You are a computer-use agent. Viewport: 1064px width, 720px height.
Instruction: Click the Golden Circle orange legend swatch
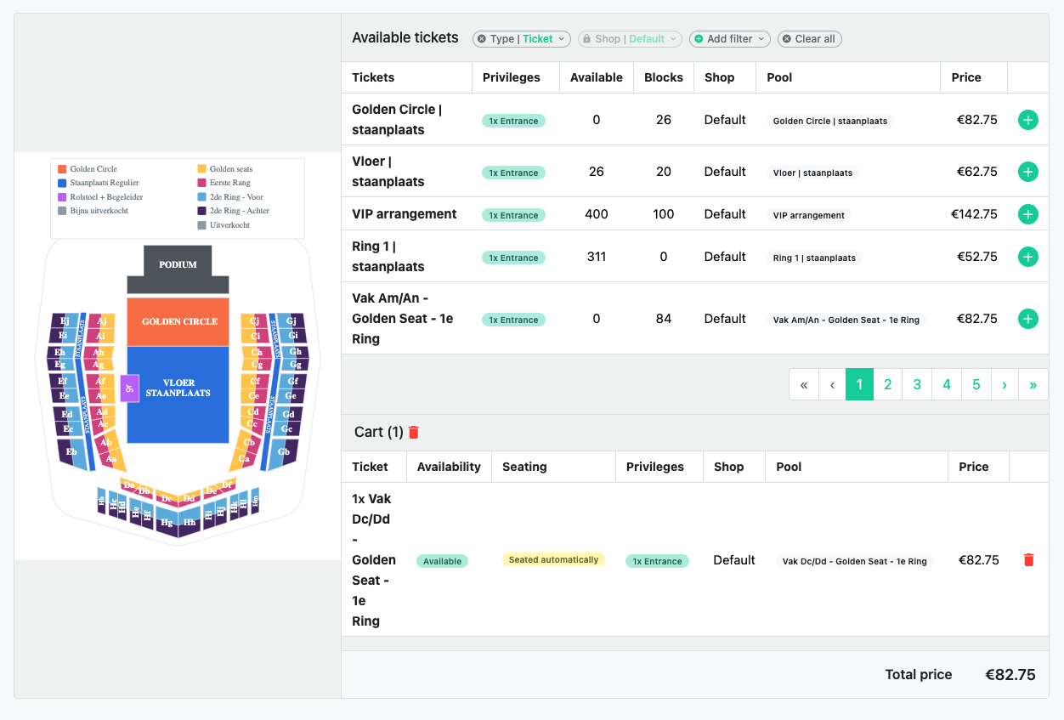click(61, 169)
